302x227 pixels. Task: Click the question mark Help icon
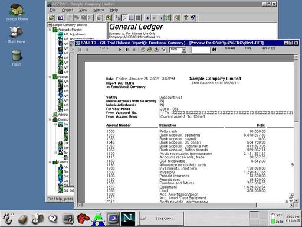(186, 18)
